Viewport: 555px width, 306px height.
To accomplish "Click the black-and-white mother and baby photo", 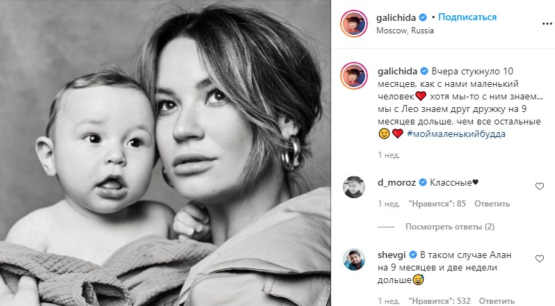I will (166, 153).
